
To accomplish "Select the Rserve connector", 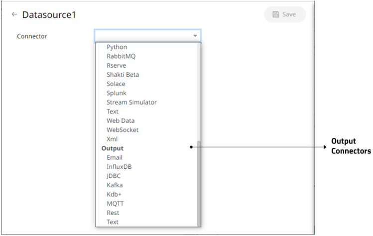I will click(116, 65).
